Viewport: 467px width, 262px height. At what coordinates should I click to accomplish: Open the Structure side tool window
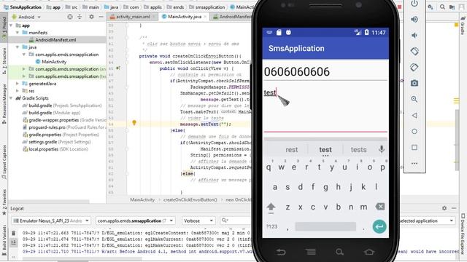[4, 61]
